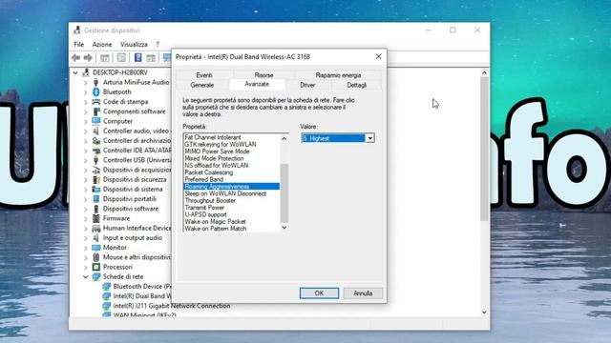Viewport: 611px width, 343px height.
Task: Click the show/hide action pane toolbar icon
Action: click(x=151, y=58)
